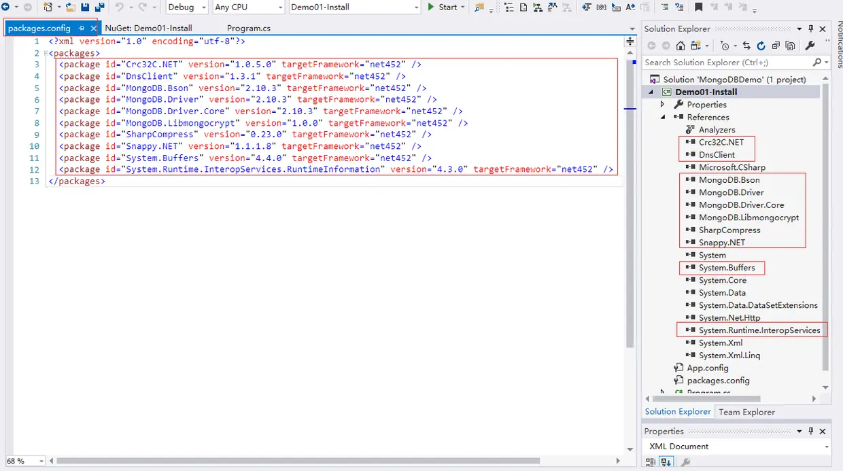Pin the packages.config tab
The image size is (843, 471).
point(82,28)
